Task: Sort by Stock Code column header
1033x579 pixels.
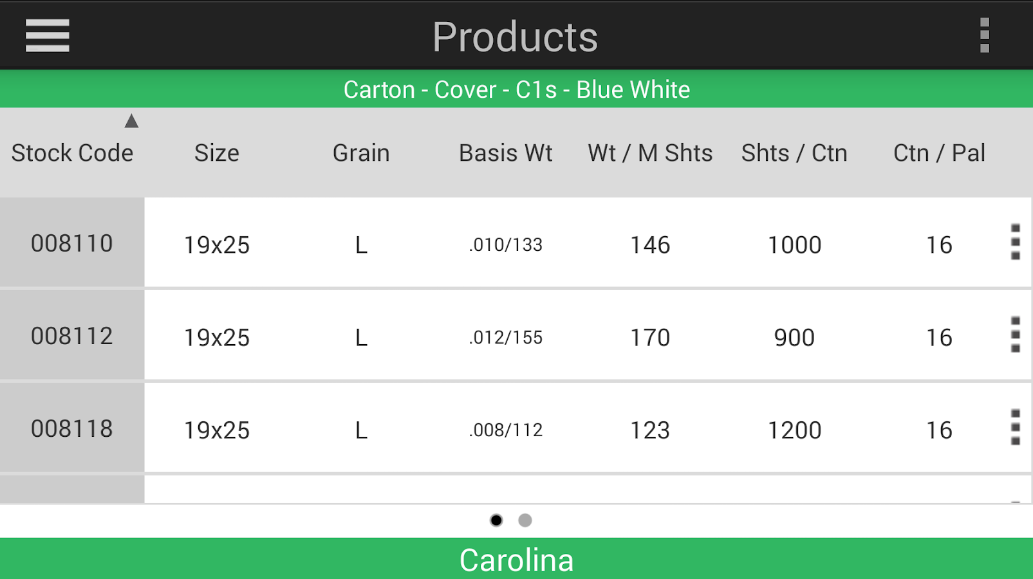Action: [72, 153]
